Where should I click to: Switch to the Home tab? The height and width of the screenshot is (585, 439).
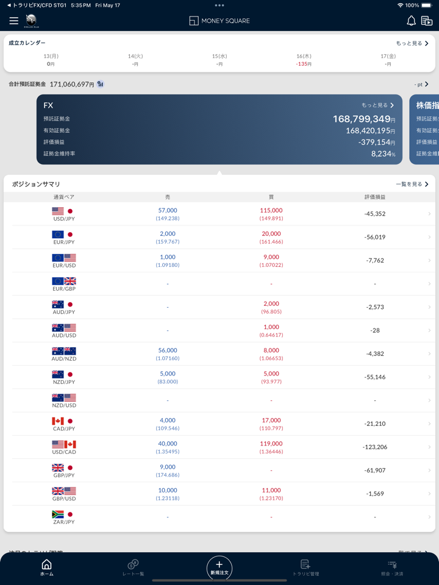pos(46,567)
